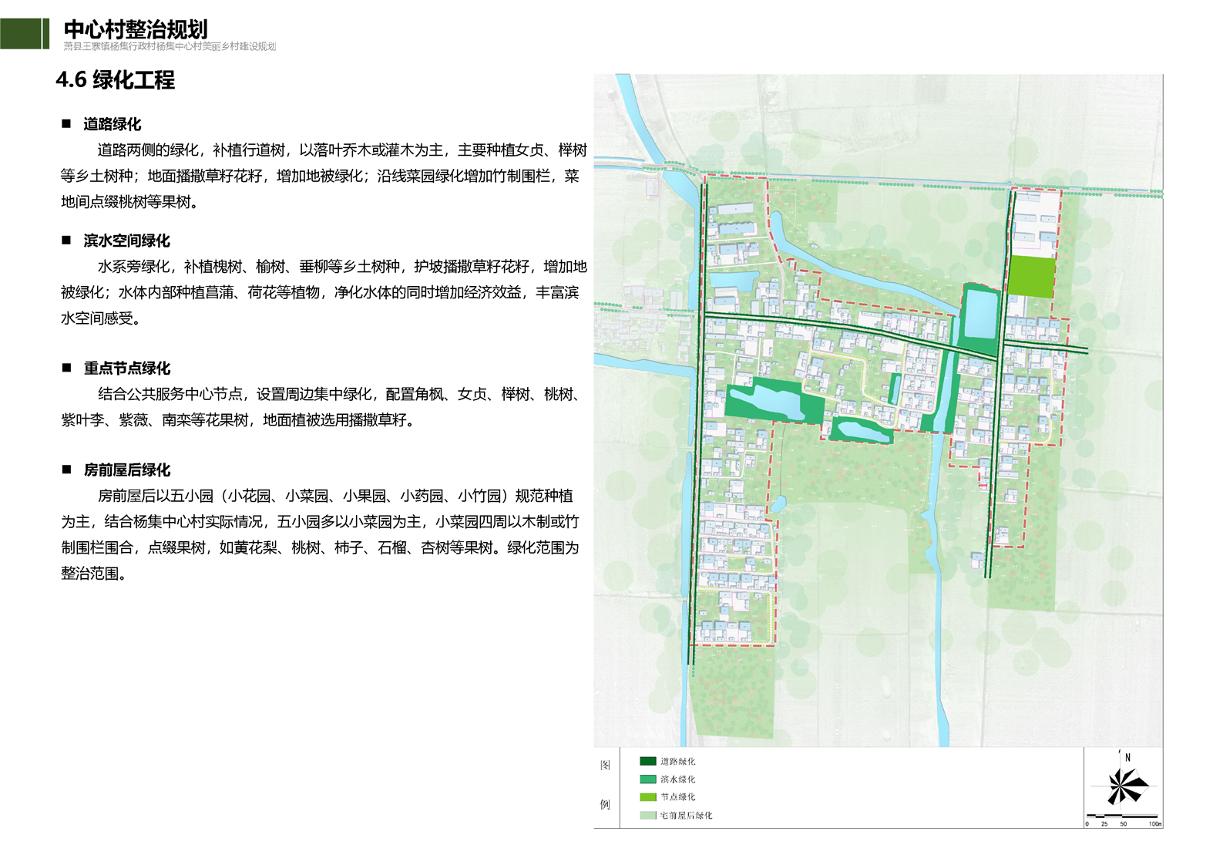Click the black bullet before 滨水空间绿化

point(66,241)
